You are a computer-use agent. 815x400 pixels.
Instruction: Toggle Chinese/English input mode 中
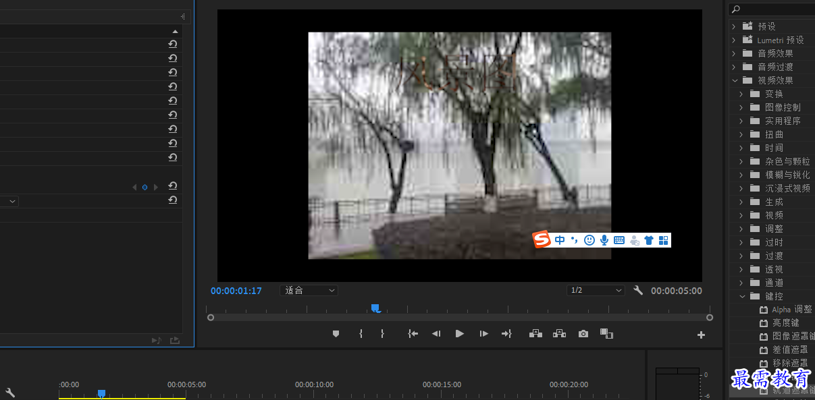coord(560,240)
